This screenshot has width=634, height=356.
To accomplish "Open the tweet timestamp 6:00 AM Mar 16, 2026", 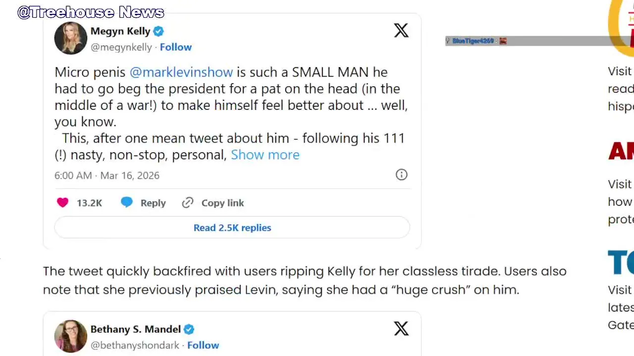I will tap(106, 176).
